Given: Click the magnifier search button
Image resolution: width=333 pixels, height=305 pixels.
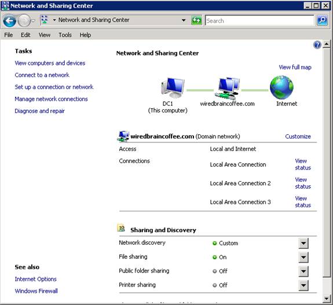Looking at the screenshot, I should 322,20.
